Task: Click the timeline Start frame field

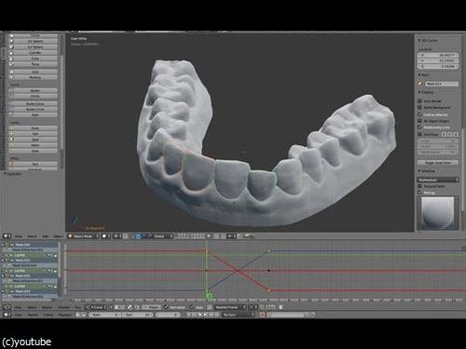Action: pyautogui.click(x=105, y=315)
